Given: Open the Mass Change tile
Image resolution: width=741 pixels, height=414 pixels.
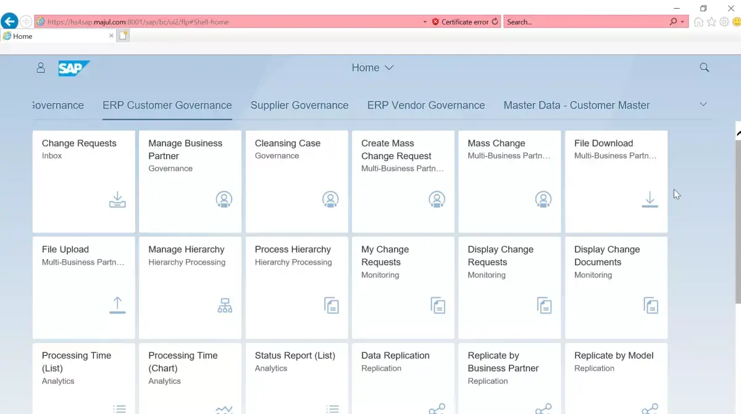Looking at the screenshot, I should tap(509, 181).
